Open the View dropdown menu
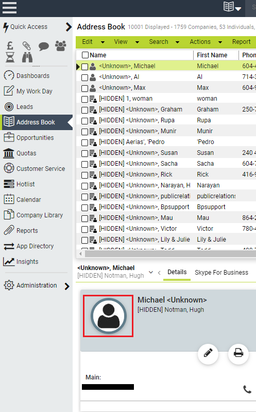Image resolution: width=256 pixels, height=412 pixels. (x=127, y=42)
